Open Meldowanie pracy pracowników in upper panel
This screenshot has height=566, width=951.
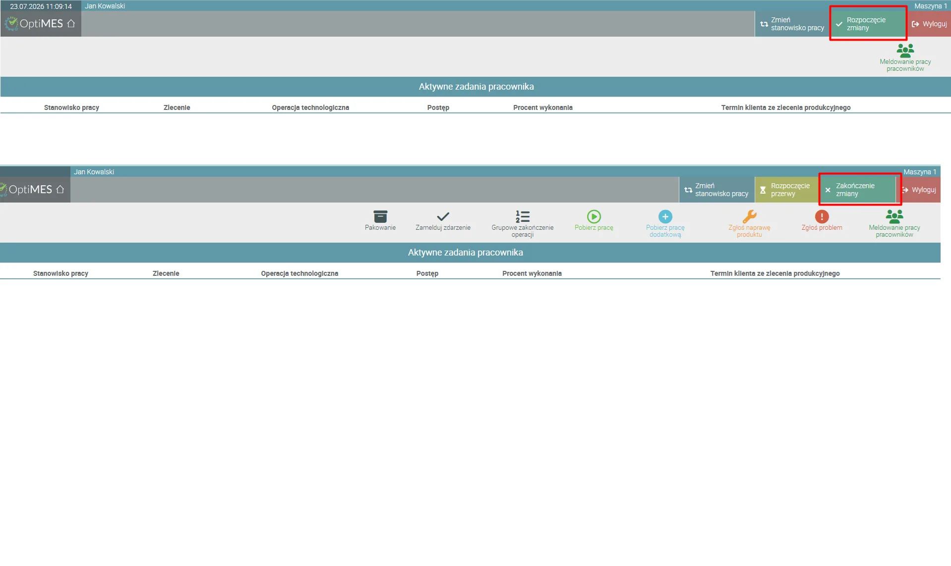905,57
